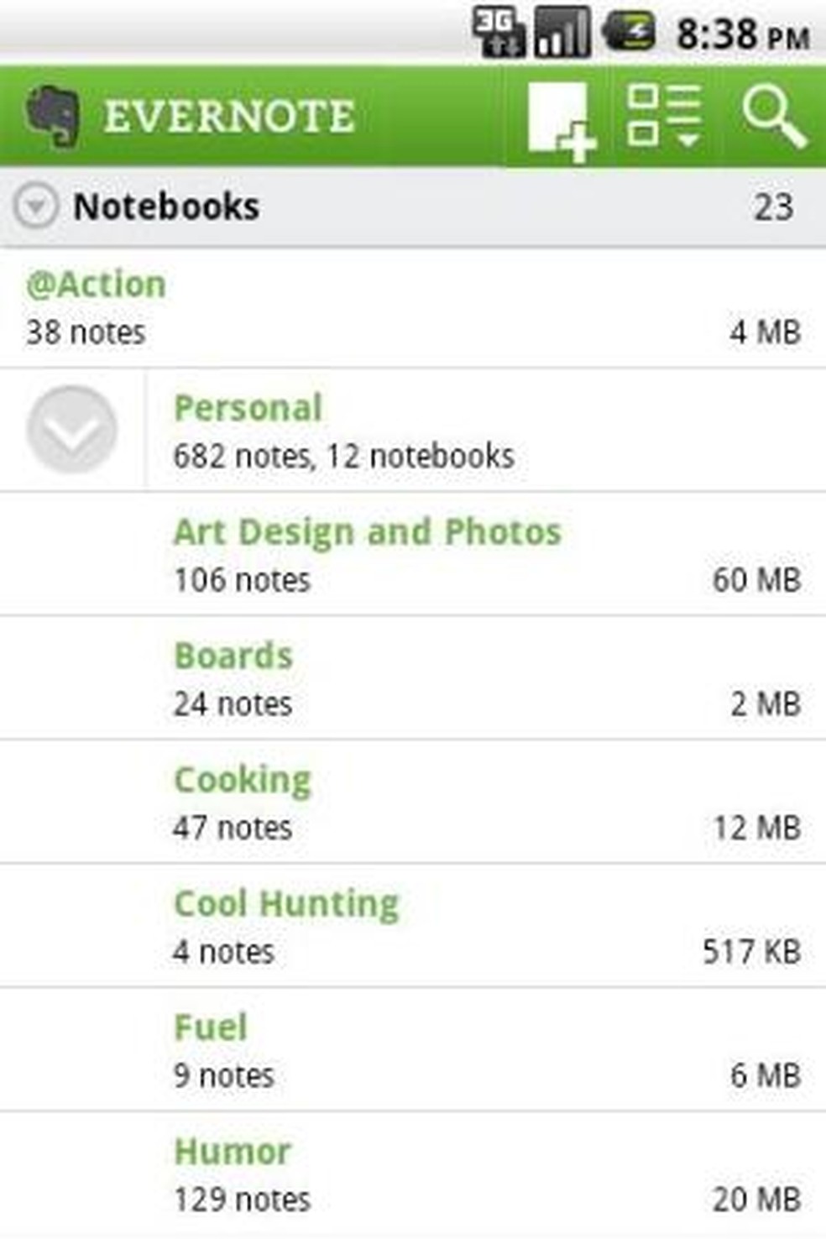This screenshot has height=1239, width=826.
Task: Open the @Action notebook
Action: point(96,285)
